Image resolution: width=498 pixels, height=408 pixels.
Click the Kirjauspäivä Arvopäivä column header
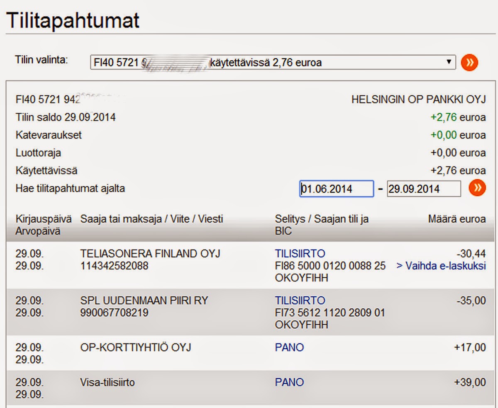pos(43,225)
